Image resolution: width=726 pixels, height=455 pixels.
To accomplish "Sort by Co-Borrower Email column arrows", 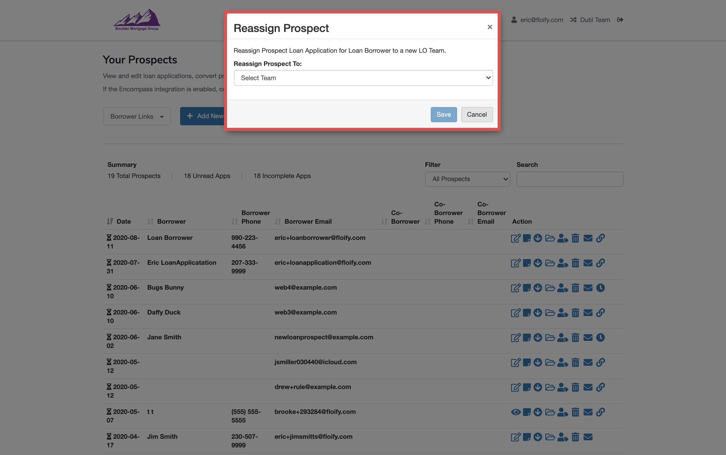I will coord(471,221).
